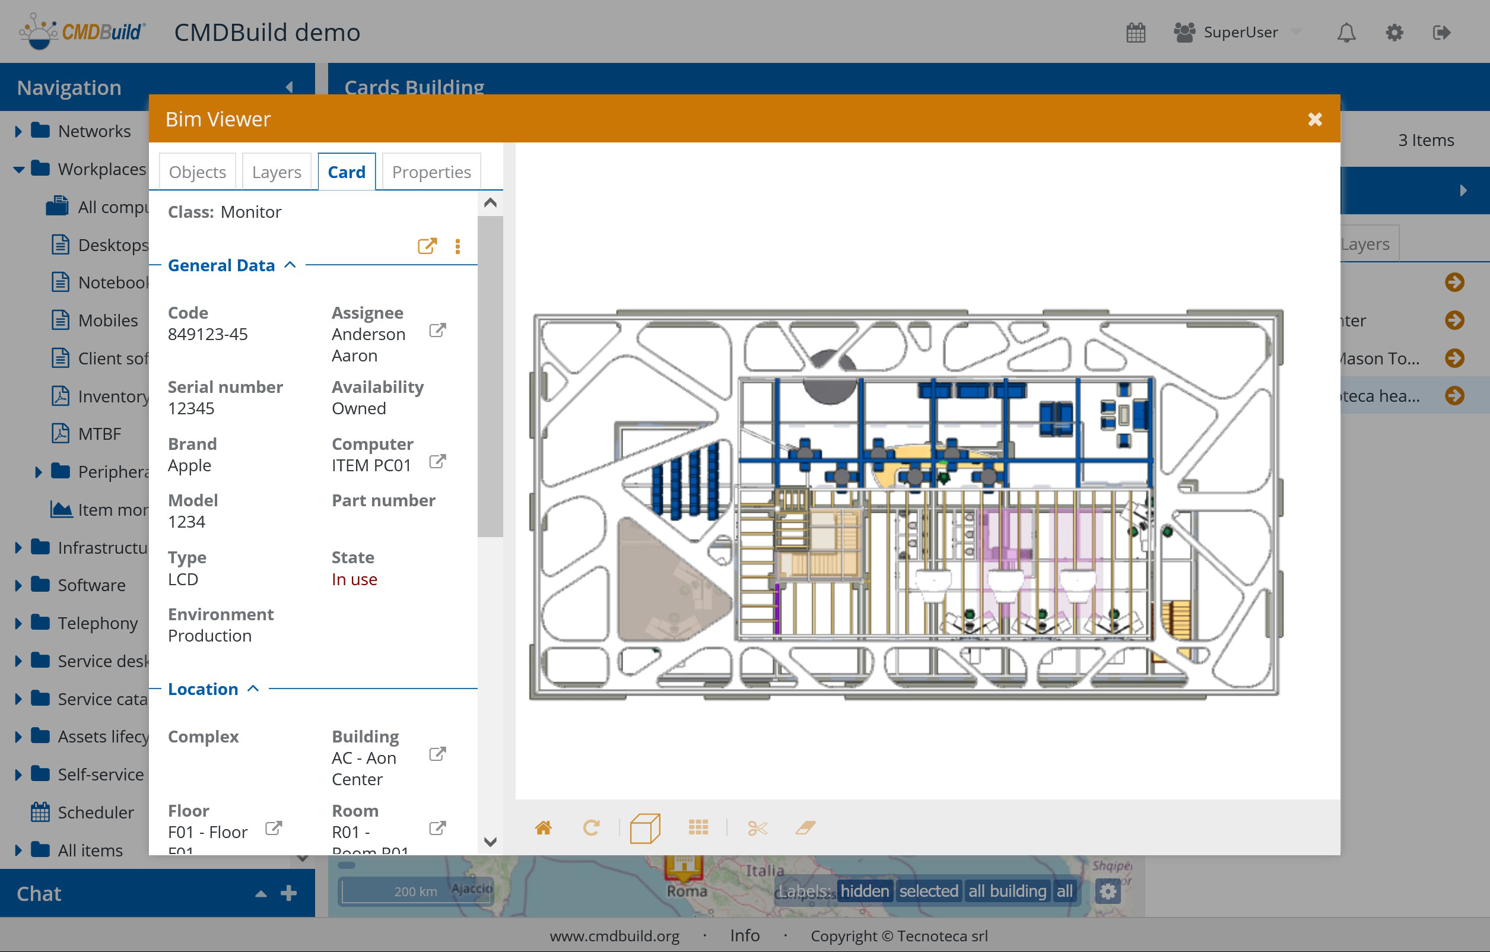Collapse the Location section
This screenshot has height=952, width=1490.
tap(253, 688)
